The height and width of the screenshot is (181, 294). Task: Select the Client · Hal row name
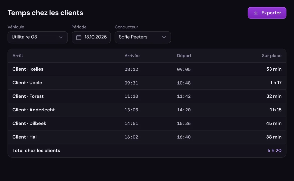[x=24, y=137]
